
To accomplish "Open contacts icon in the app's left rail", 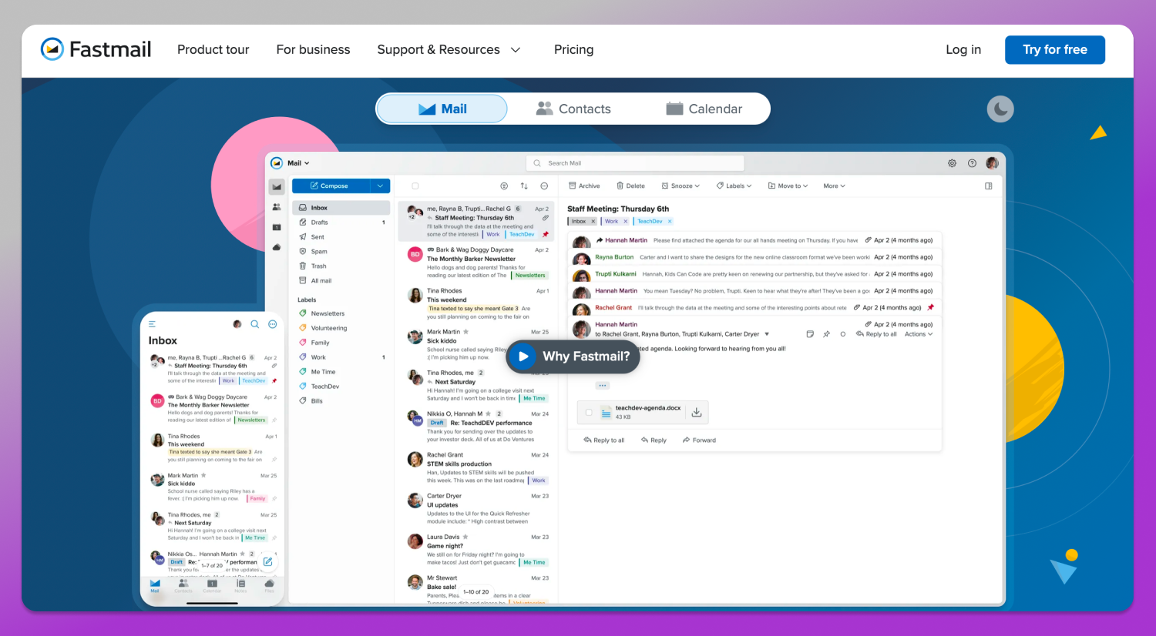I will coord(277,206).
